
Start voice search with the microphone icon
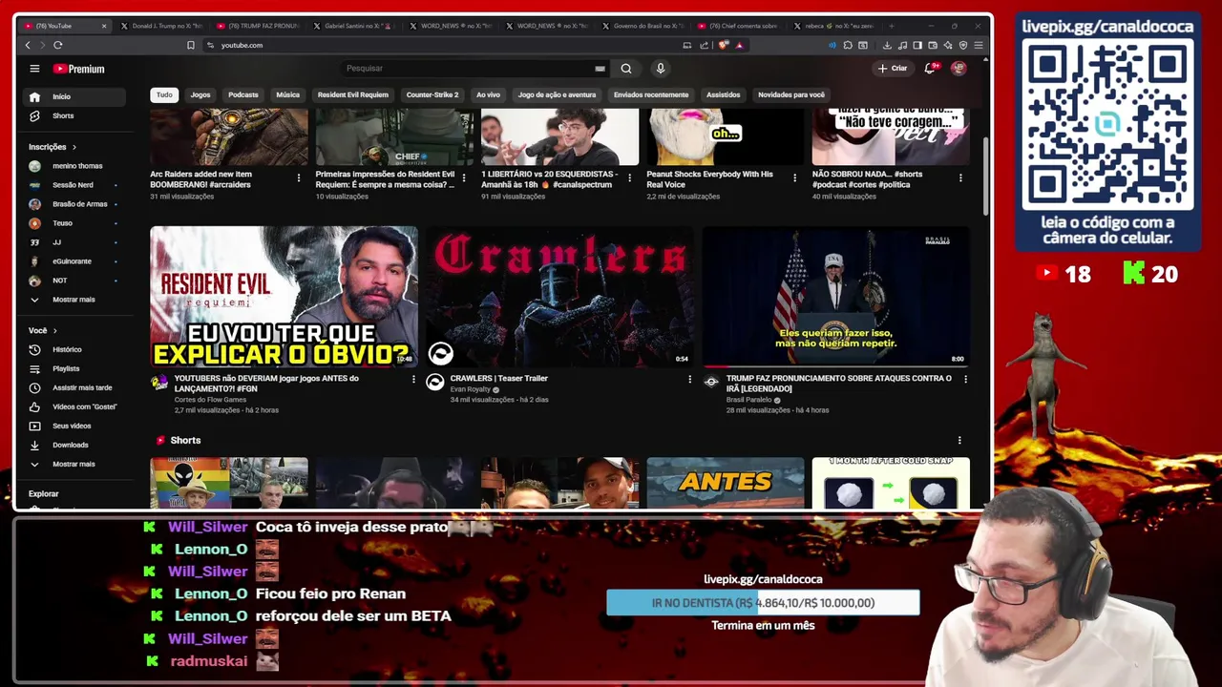coord(660,69)
